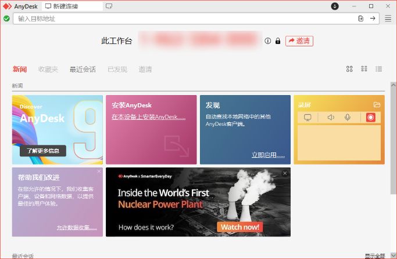The height and width of the screenshot is (259, 397).
Task: Close the 帮助我们改进 card
Action: click(x=99, y=172)
